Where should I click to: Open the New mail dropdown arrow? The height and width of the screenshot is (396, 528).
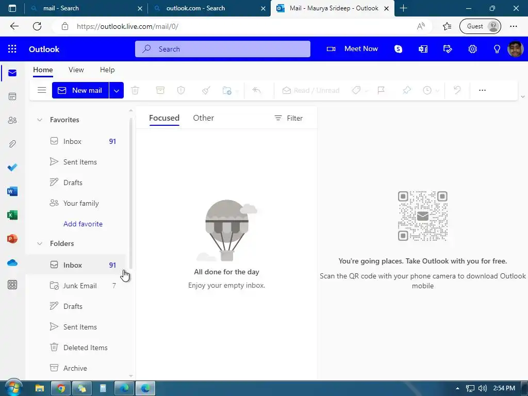(x=117, y=90)
